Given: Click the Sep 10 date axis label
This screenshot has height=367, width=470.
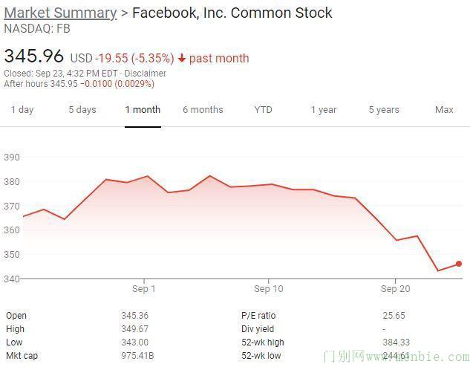Looking at the screenshot, I should [268, 289].
